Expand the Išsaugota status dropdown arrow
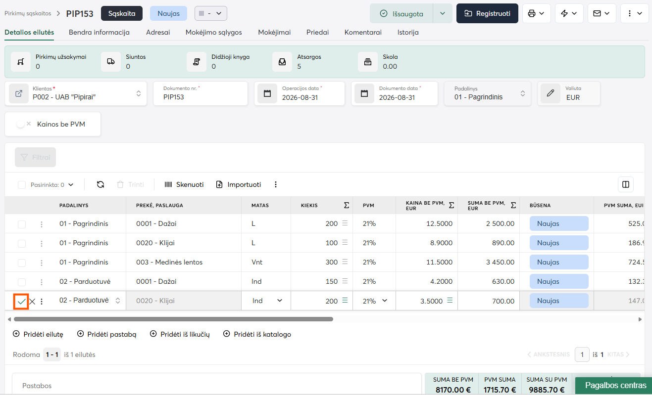 pos(443,13)
